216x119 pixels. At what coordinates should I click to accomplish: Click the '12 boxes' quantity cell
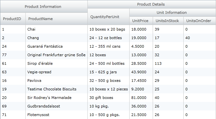coord(108,55)
